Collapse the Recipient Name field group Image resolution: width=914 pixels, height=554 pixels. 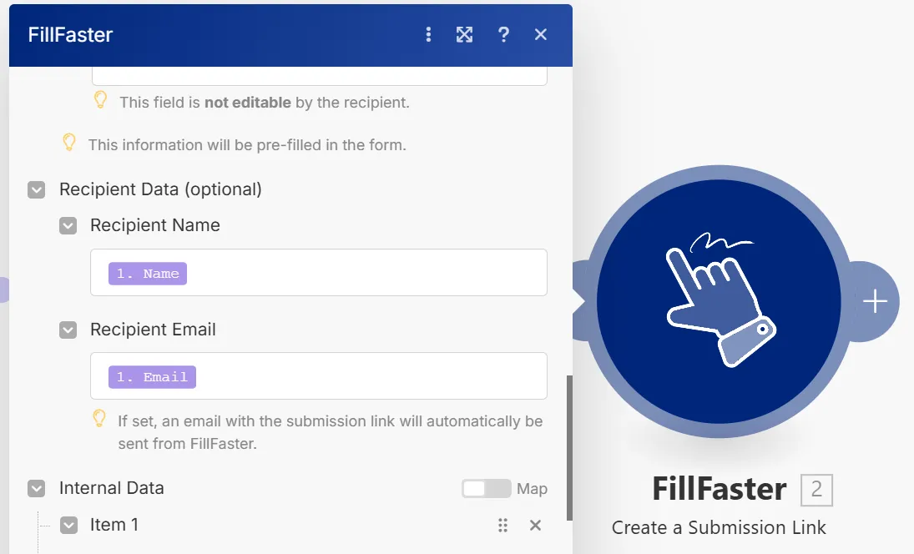coord(68,225)
